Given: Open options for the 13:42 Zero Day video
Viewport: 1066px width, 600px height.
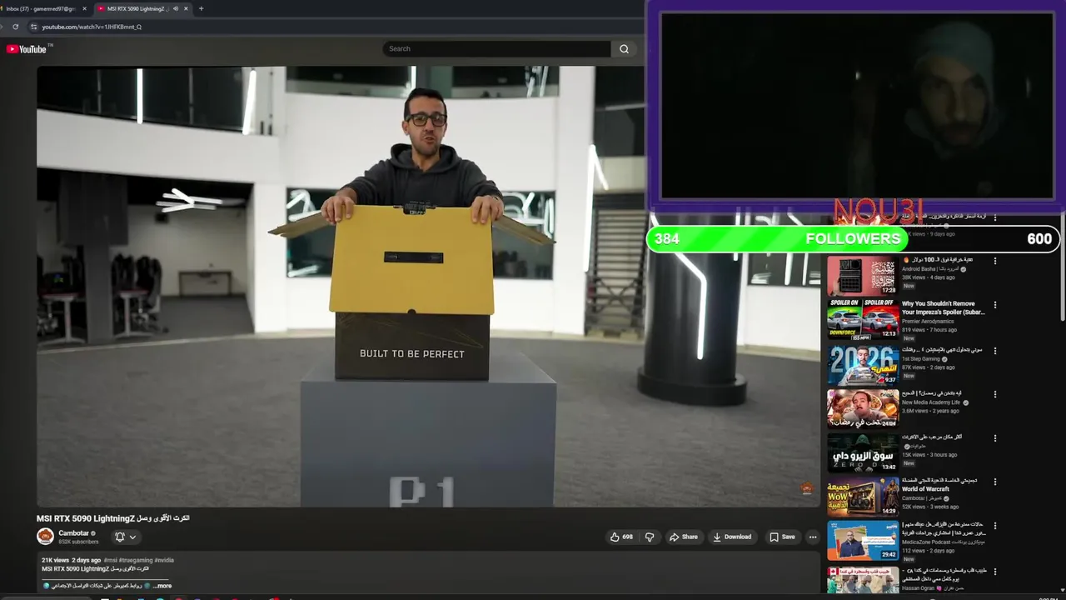Looking at the screenshot, I should (995, 437).
